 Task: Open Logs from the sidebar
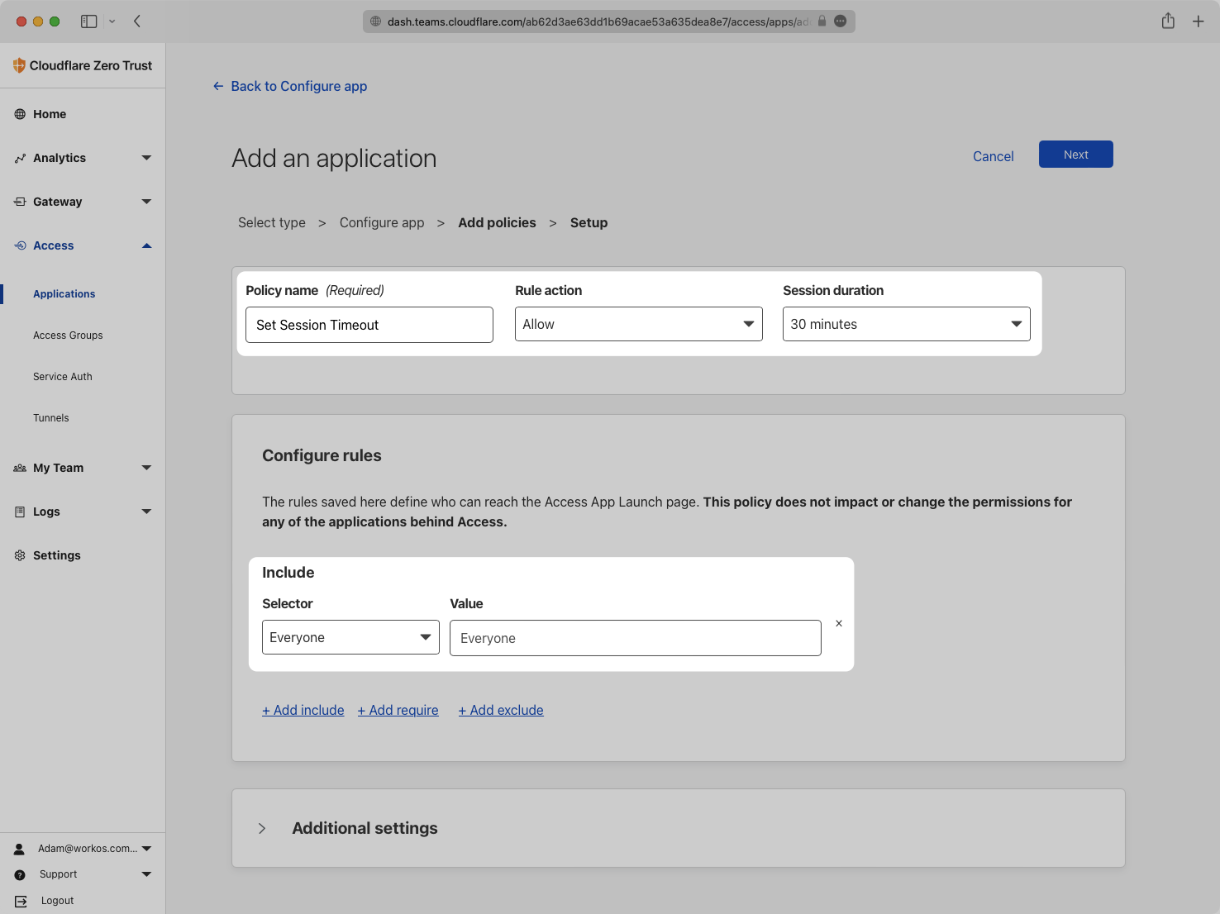21,512
